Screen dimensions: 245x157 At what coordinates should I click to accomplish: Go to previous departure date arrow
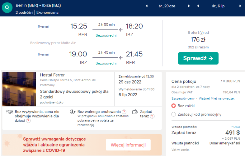point(147,6)
